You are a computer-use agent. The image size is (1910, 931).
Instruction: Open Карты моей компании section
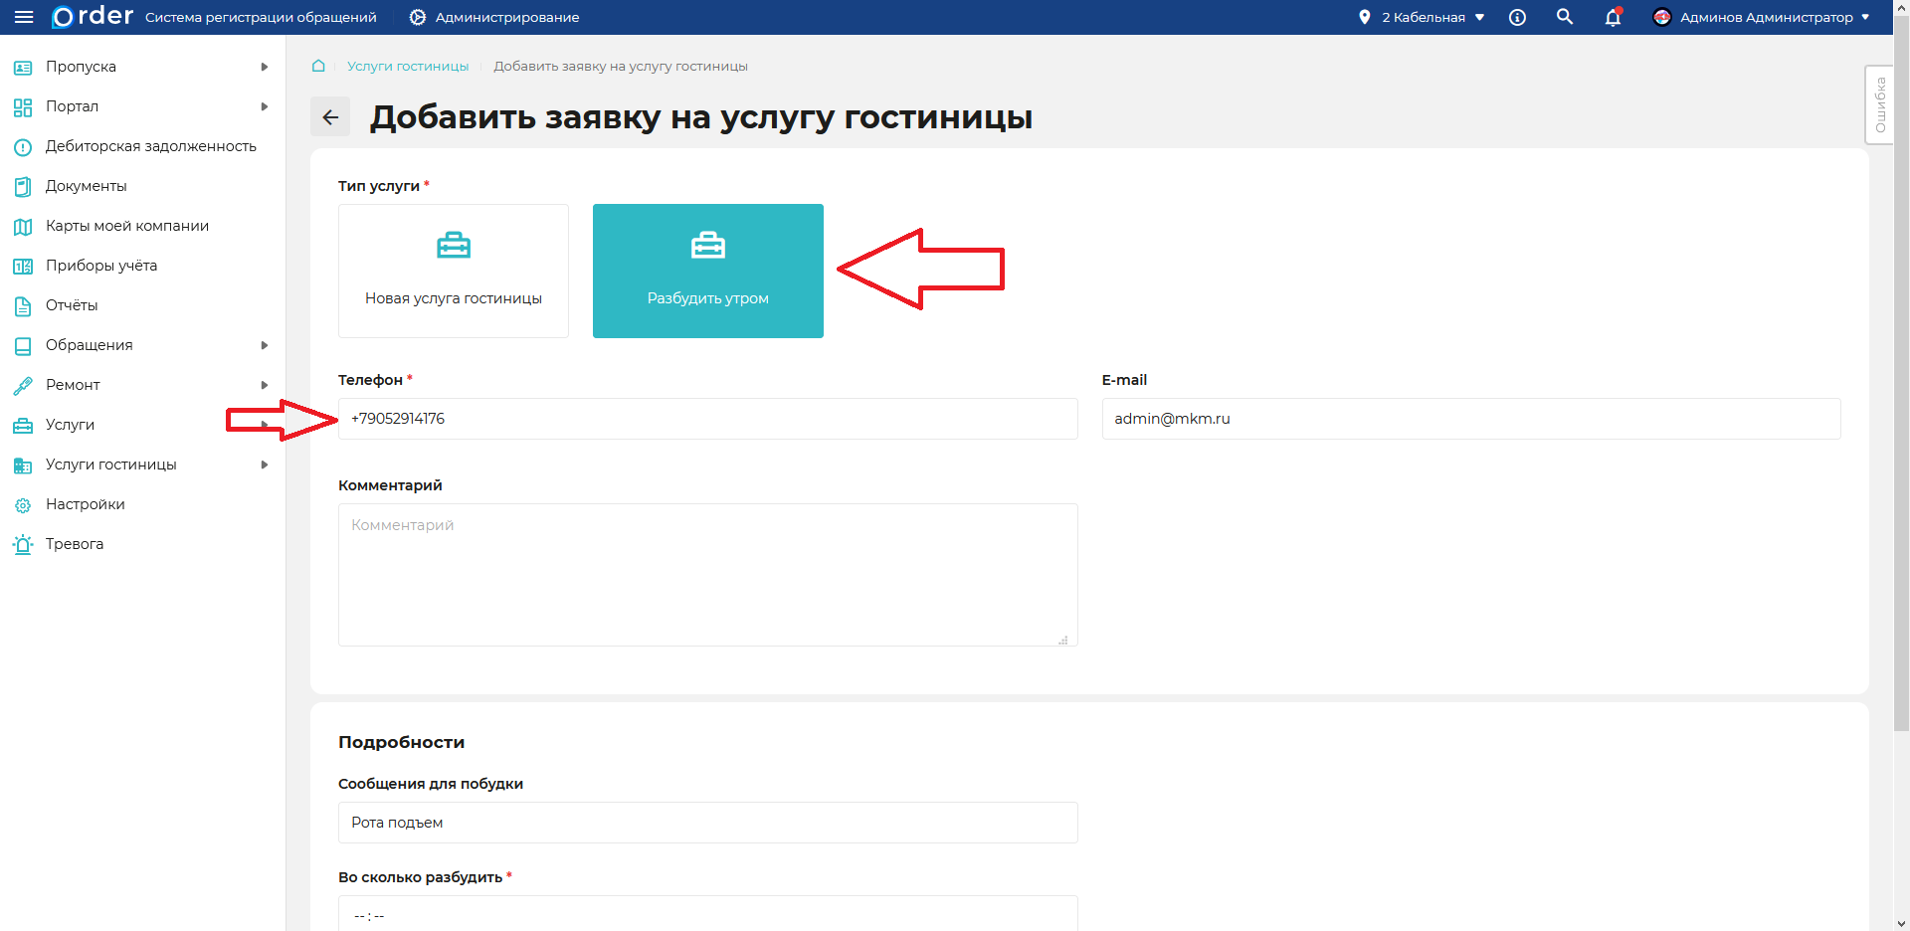[x=126, y=226]
